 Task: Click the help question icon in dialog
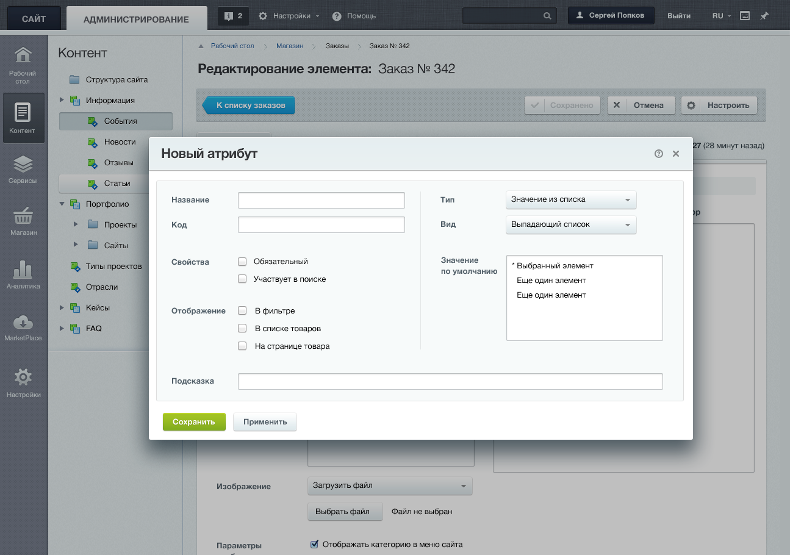(x=658, y=154)
